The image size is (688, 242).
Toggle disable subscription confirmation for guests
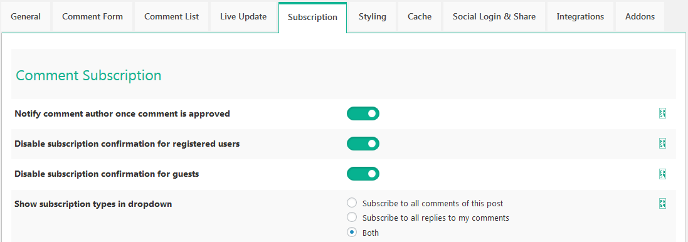[363, 174]
